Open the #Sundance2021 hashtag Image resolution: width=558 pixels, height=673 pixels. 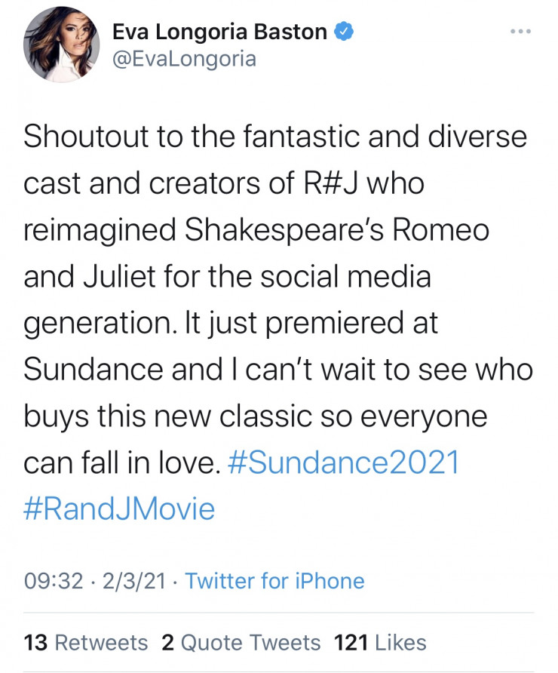[x=343, y=462]
